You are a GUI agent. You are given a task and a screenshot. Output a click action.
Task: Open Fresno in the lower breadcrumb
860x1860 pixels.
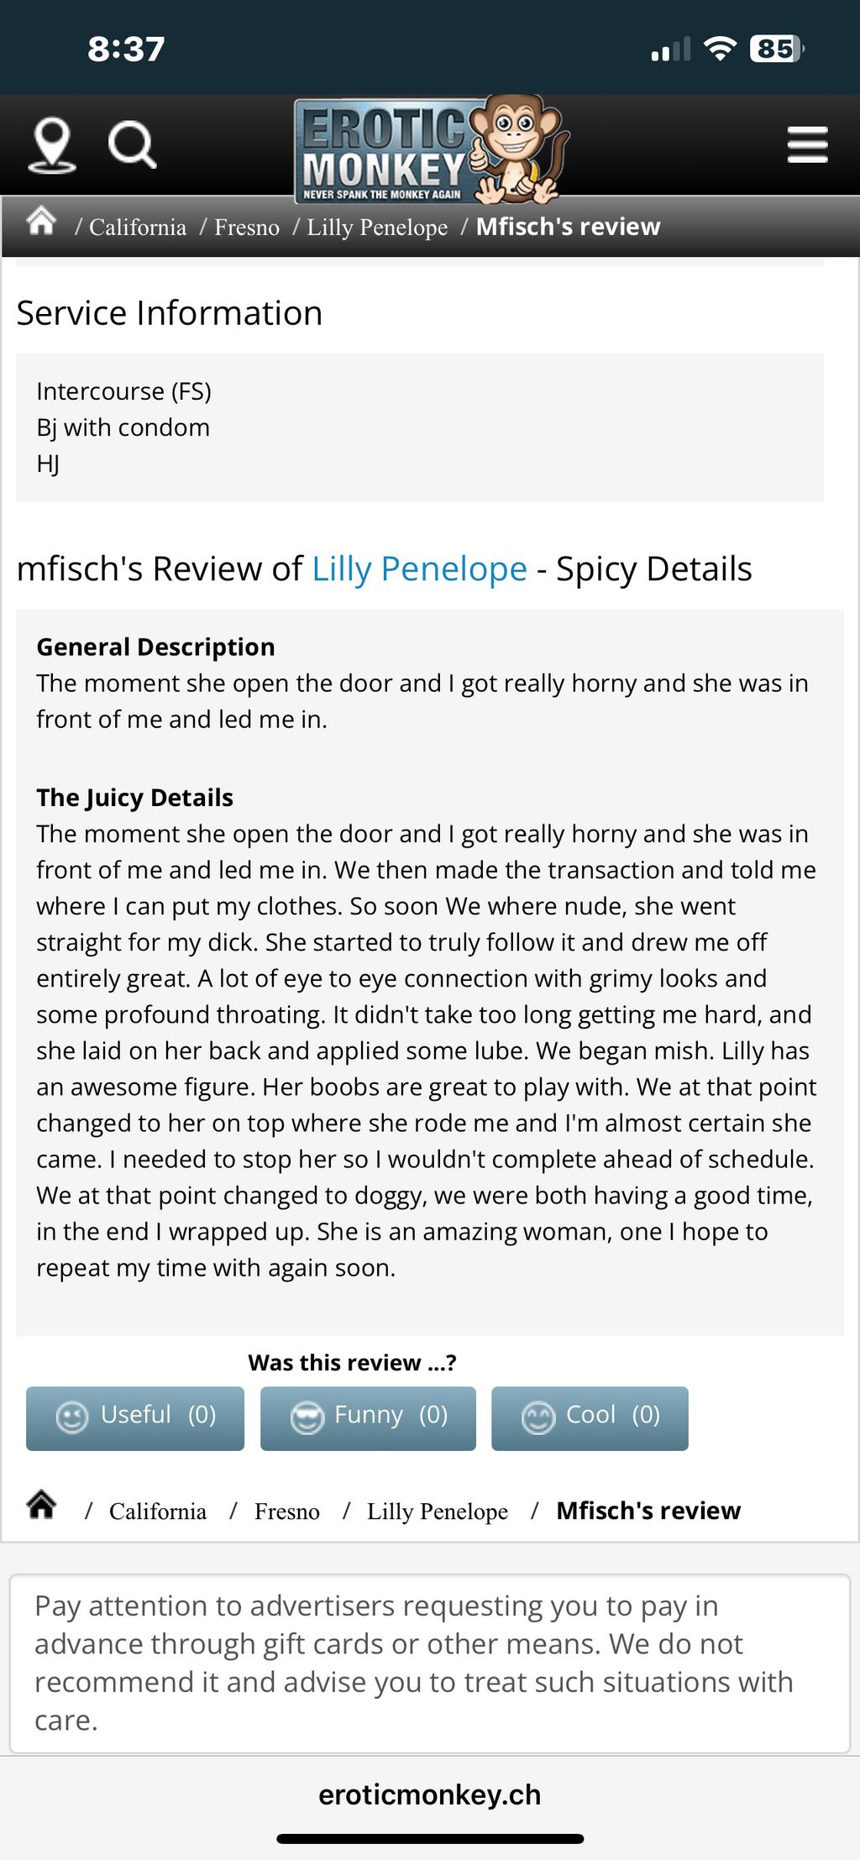(287, 1512)
